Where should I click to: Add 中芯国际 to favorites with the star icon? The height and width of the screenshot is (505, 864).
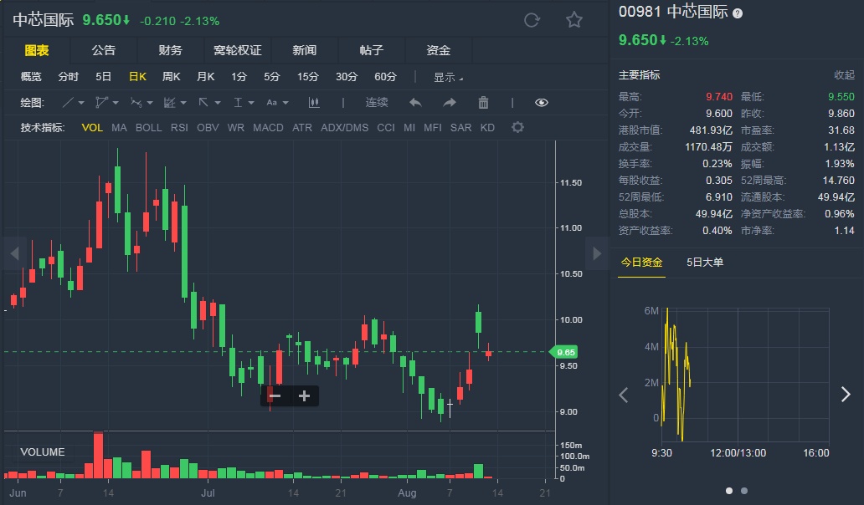point(574,20)
